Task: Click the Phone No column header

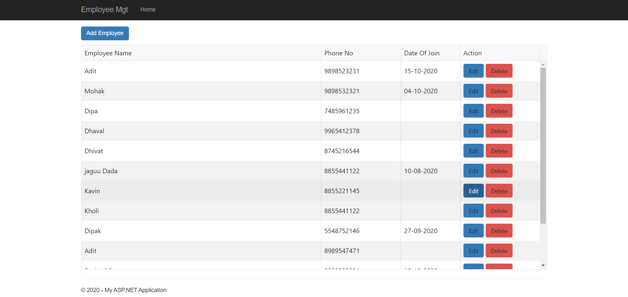Action: pyautogui.click(x=339, y=53)
